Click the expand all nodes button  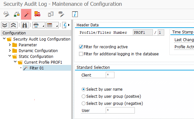click(x=5, y=25)
